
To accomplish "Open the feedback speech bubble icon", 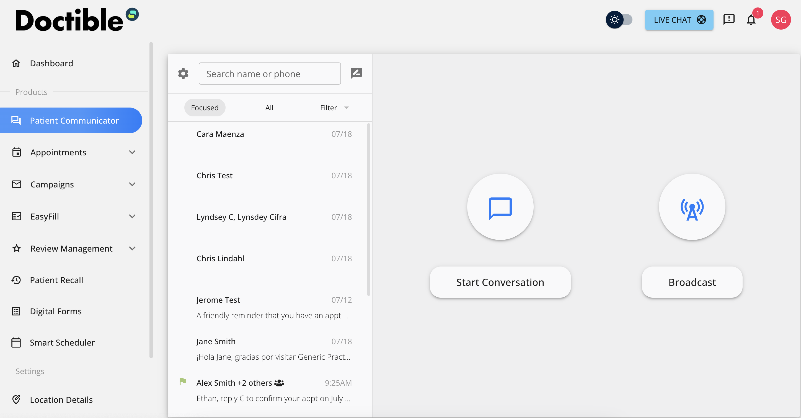I will pyautogui.click(x=729, y=20).
